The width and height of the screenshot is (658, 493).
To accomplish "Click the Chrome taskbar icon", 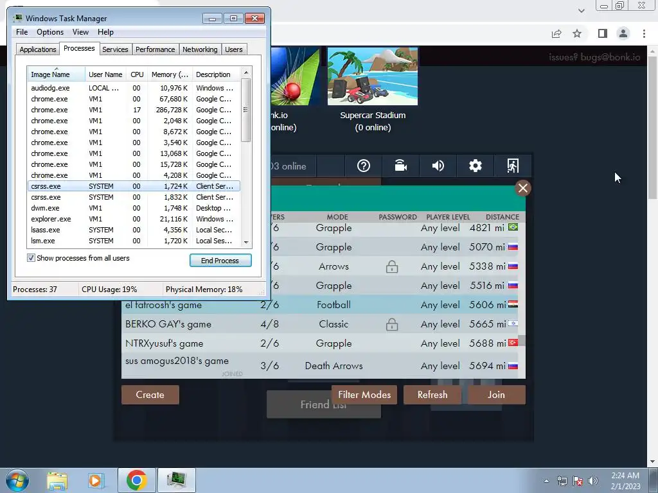I will (136, 480).
